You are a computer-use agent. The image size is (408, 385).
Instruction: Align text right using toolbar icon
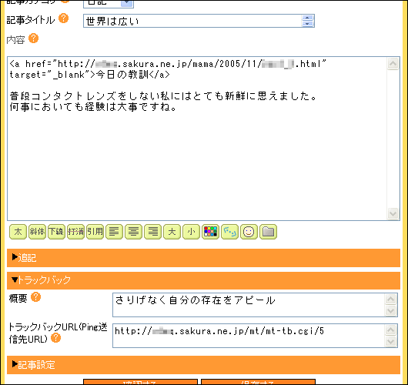152,232
